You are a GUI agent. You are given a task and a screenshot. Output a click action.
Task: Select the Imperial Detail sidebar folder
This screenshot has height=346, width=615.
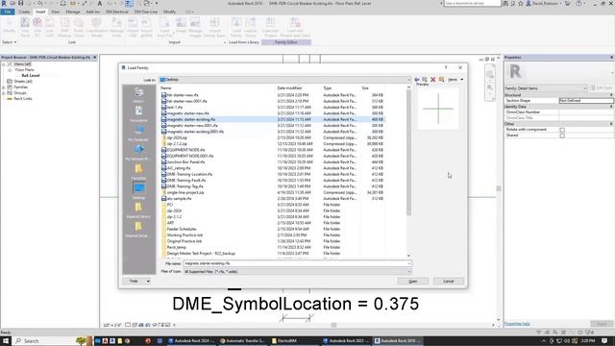click(x=138, y=230)
